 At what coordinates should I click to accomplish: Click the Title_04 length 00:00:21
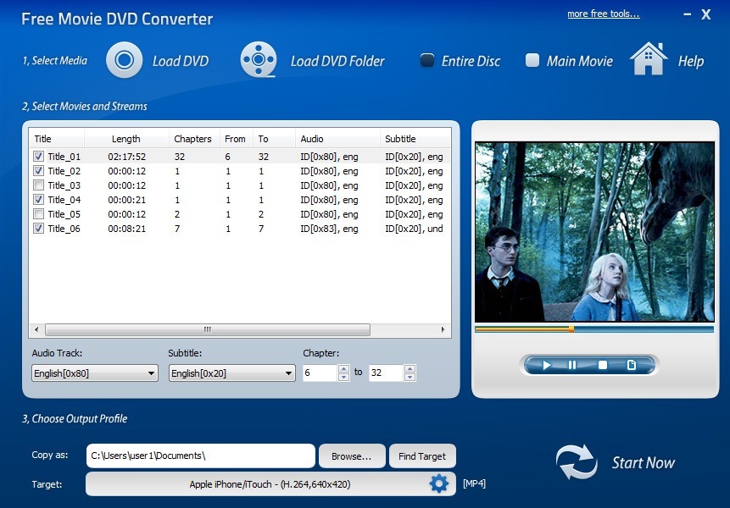[126, 200]
